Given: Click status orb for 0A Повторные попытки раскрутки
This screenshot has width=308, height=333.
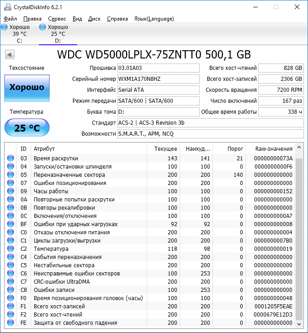Looking at the screenshot, I should 11,200.
